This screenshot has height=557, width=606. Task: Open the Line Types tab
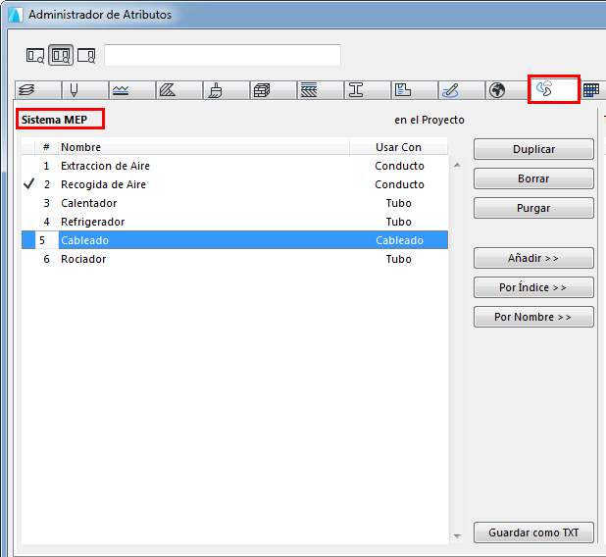pos(132,90)
